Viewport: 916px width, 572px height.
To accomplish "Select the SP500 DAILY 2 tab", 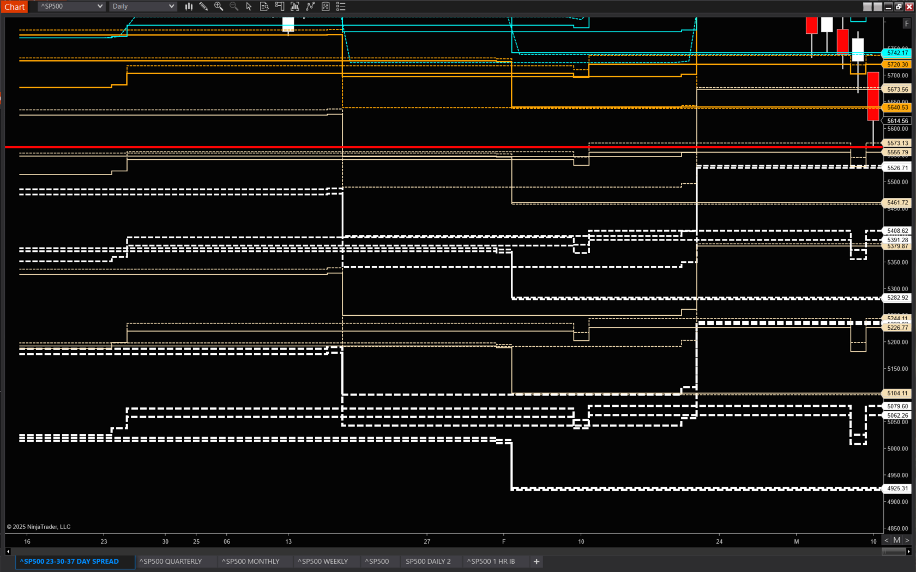I will [429, 561].
